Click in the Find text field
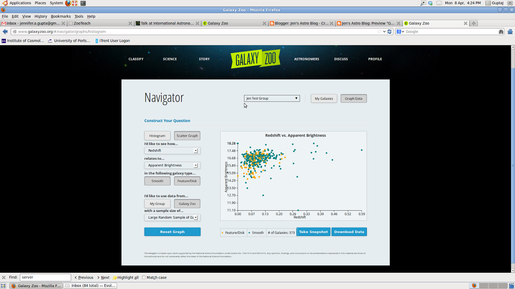The height and width of the screenshot is (289, 515). (x=45, y=277)
